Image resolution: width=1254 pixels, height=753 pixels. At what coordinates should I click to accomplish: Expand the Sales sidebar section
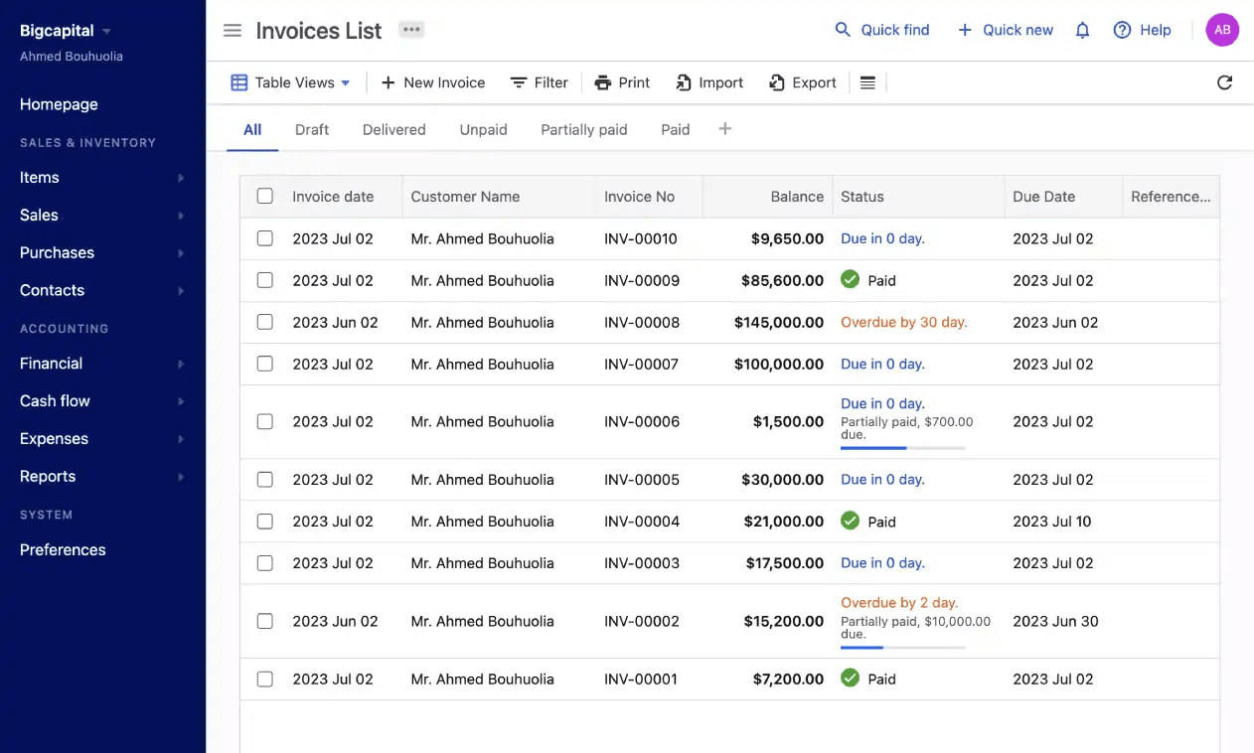pos(39,215)
